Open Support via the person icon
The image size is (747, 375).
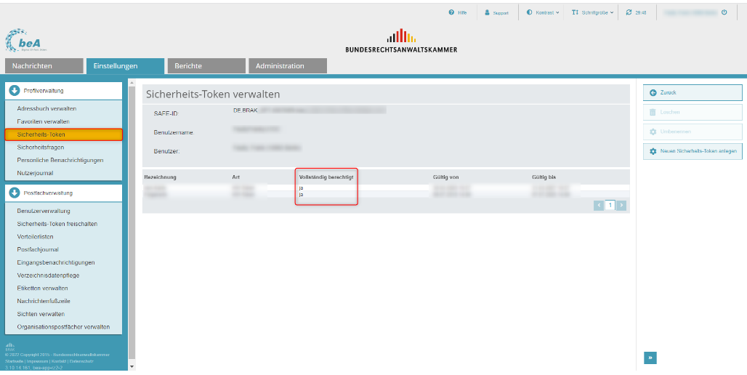tap(487, 12)
